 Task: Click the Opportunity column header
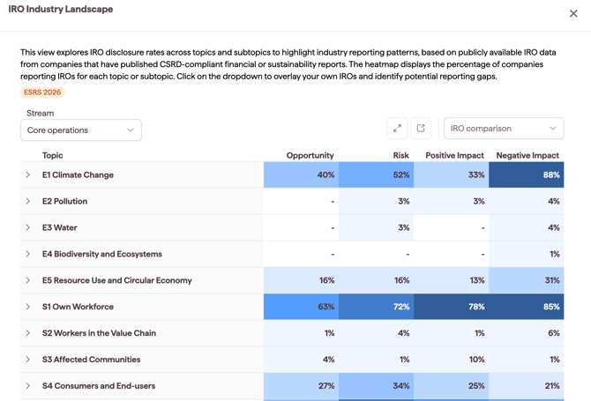point(310,155)
